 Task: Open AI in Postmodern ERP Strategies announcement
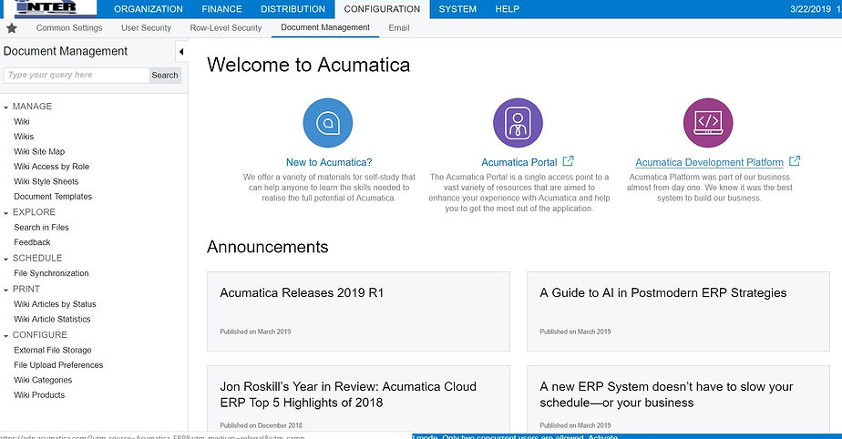point(678,311)
